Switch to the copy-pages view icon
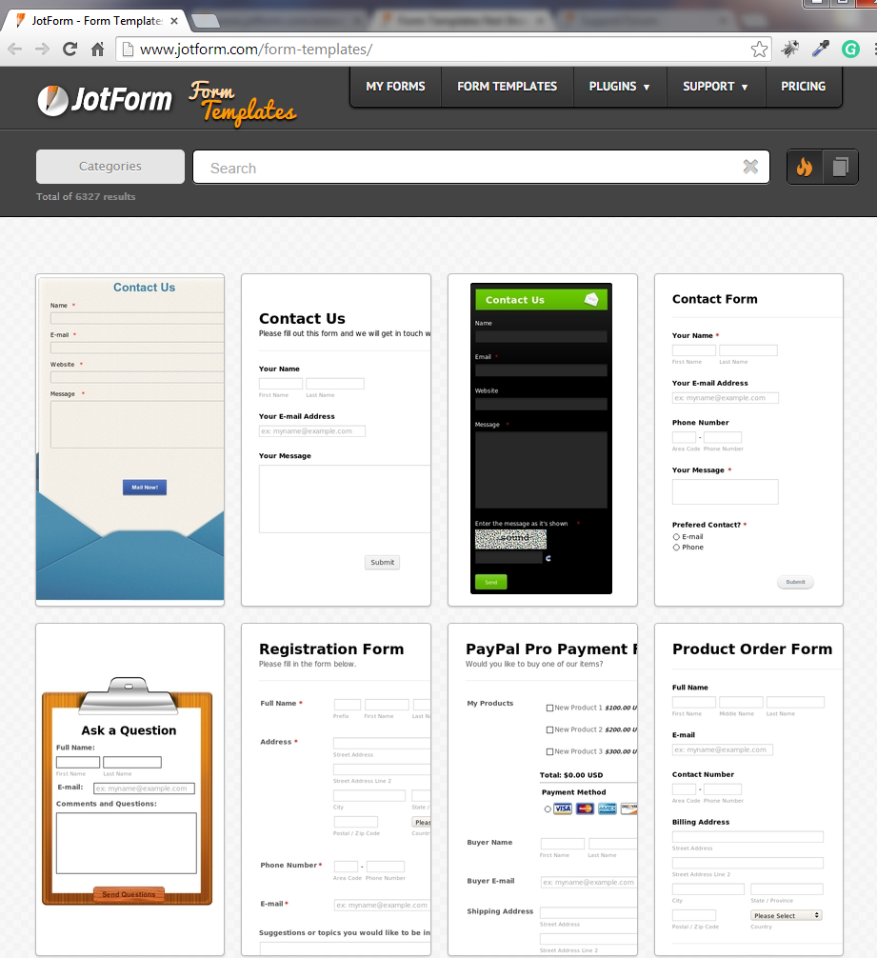This screenshot has width=877, height=958. coord(841,167)
